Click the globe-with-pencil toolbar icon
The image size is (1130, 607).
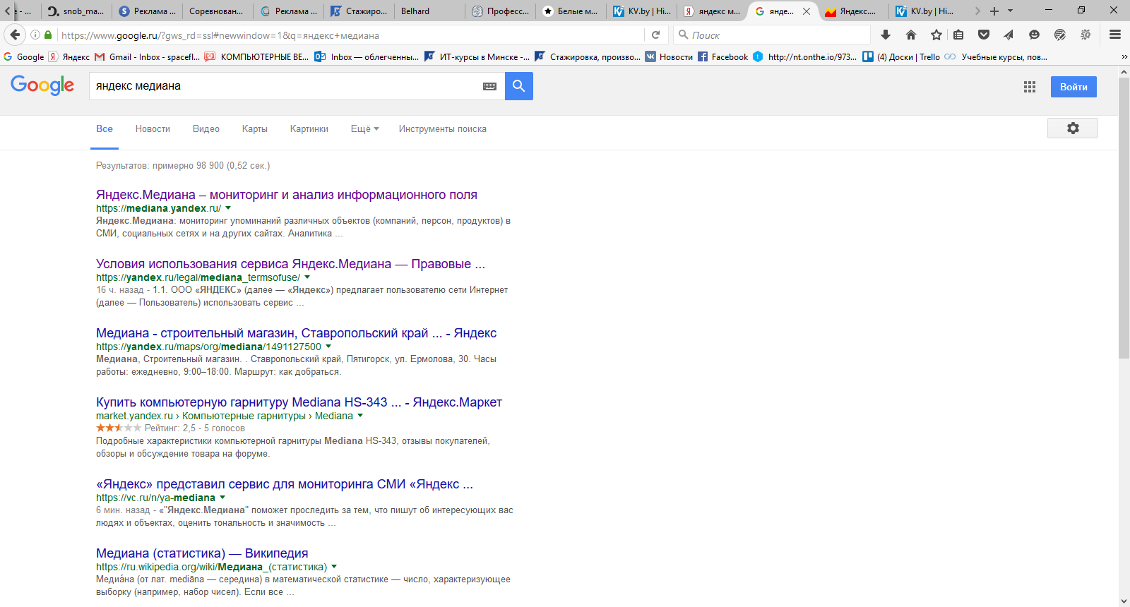1060,35
